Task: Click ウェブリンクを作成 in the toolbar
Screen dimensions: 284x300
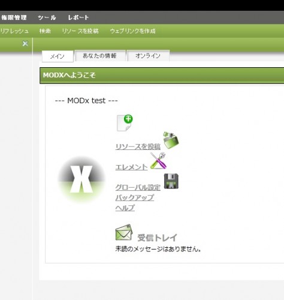Action: (x=132, y=31)
